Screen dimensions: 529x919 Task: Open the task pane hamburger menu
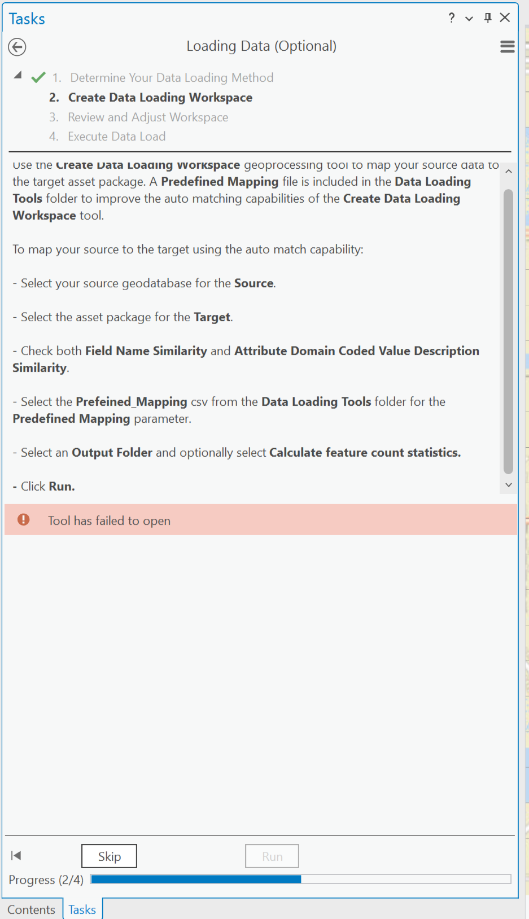coord(507,46)
